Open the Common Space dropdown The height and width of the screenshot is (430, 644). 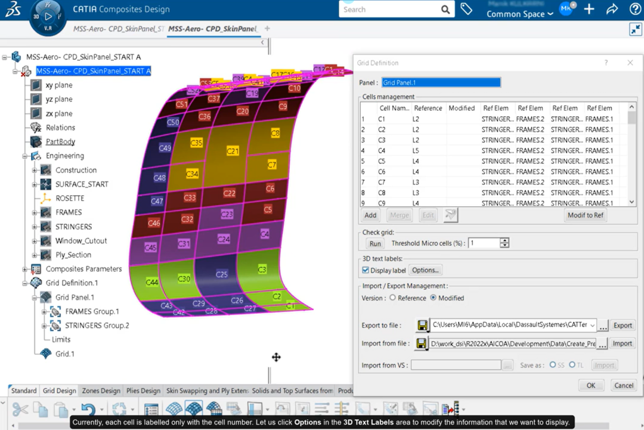point(519,14)
